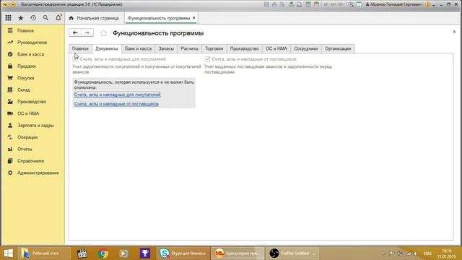The width and height of the screenshot is (462, 260).
Task: Open the Покупки sidebar section
Action: pyautogui.click(x=32, y=78)
